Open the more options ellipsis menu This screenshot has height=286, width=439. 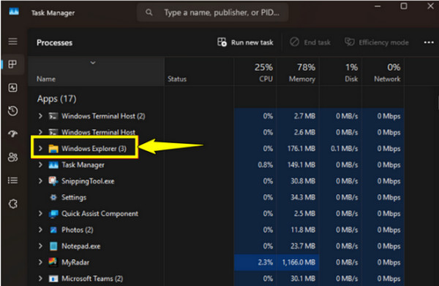pos(429,42)
